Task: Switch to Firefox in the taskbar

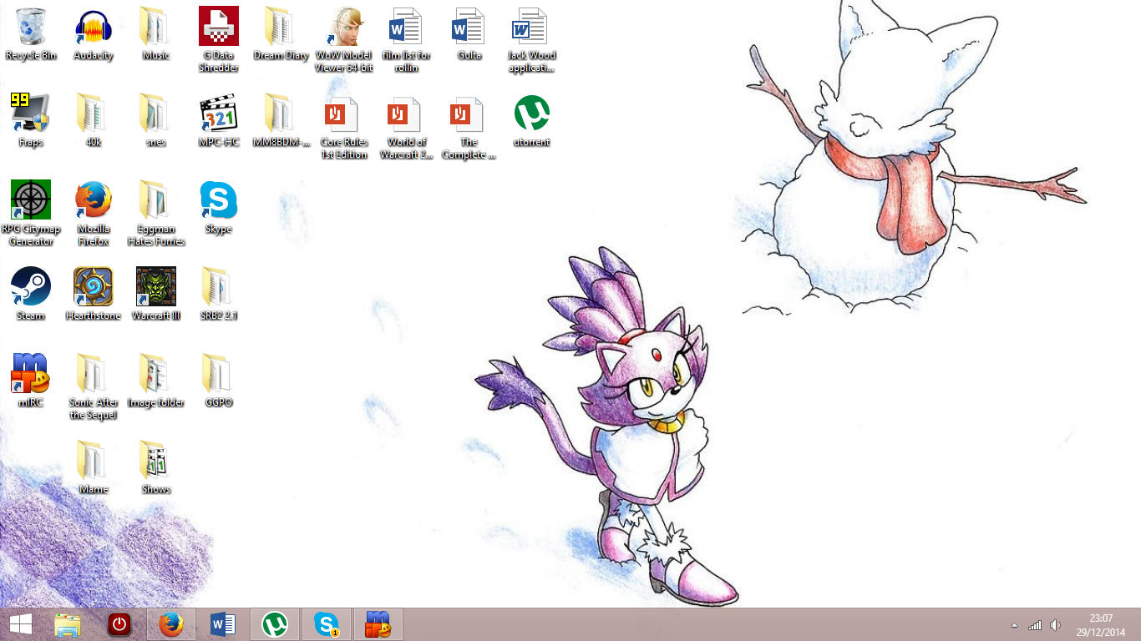Action: coord(171,624)
